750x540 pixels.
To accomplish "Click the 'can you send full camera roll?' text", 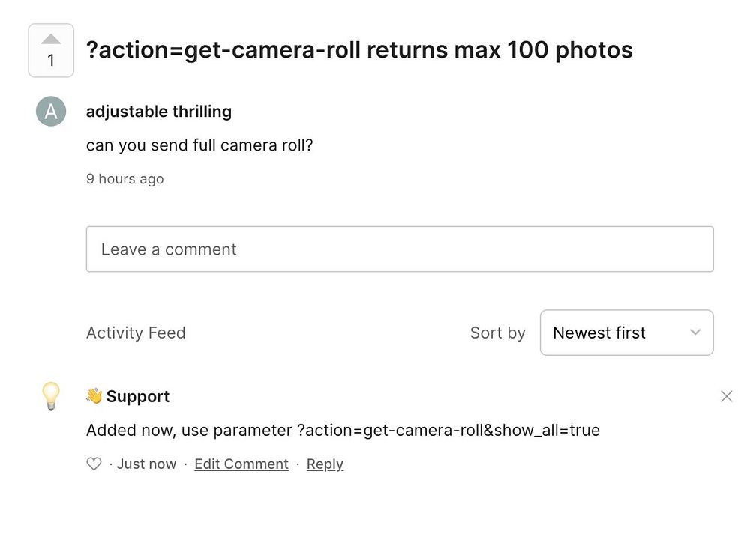I will [x=199, y=145].
